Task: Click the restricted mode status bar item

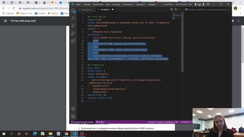Action: click(82, 122)
